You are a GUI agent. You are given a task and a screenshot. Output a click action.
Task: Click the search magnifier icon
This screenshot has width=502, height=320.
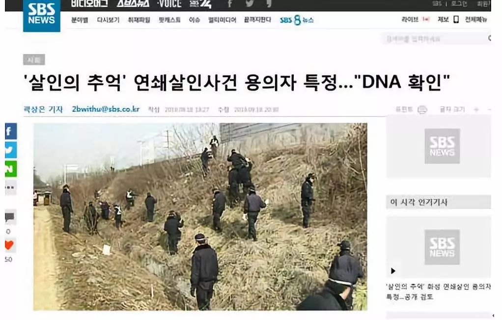490,38
